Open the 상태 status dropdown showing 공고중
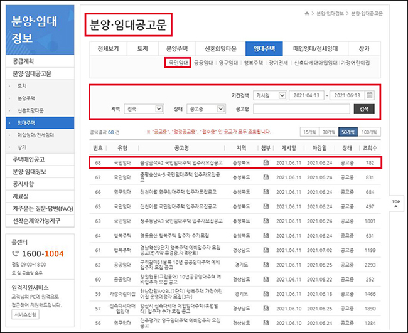The height and width of the screenshot is (333, 408). (x=206, y=108)
